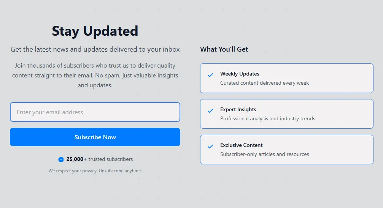Screen dimensions: 383x208
Task: Click the Weekly Updates checkmark icon
Action: [210, 75]
